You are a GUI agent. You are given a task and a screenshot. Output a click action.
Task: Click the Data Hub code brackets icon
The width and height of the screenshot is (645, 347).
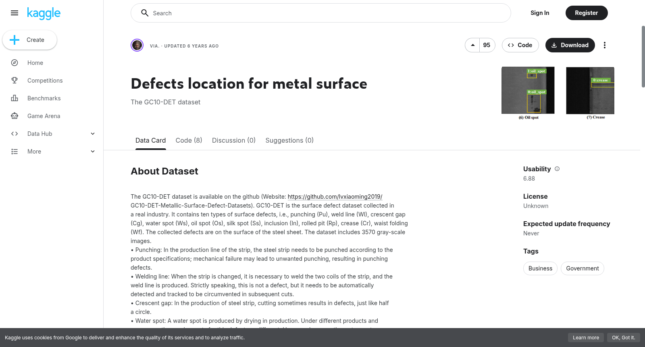[x=15, y=134]
